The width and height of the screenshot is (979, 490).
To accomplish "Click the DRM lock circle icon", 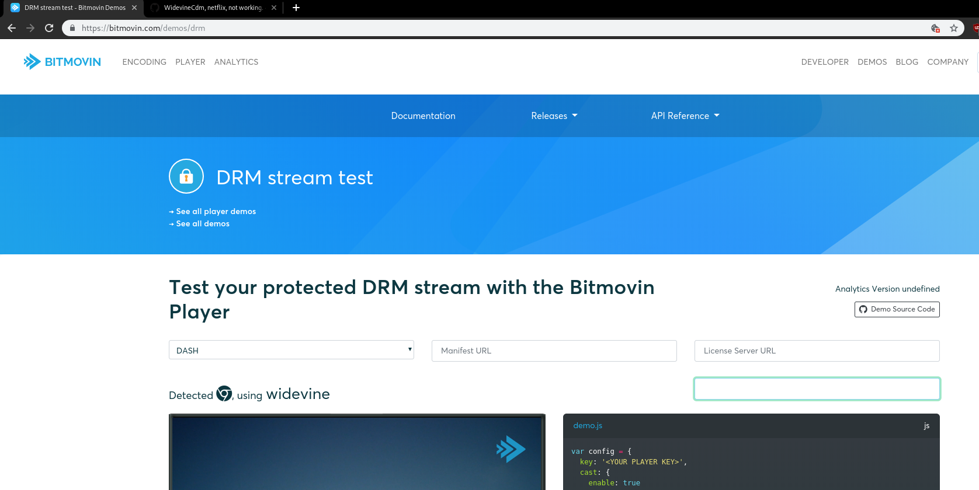I will click(186, 176).
